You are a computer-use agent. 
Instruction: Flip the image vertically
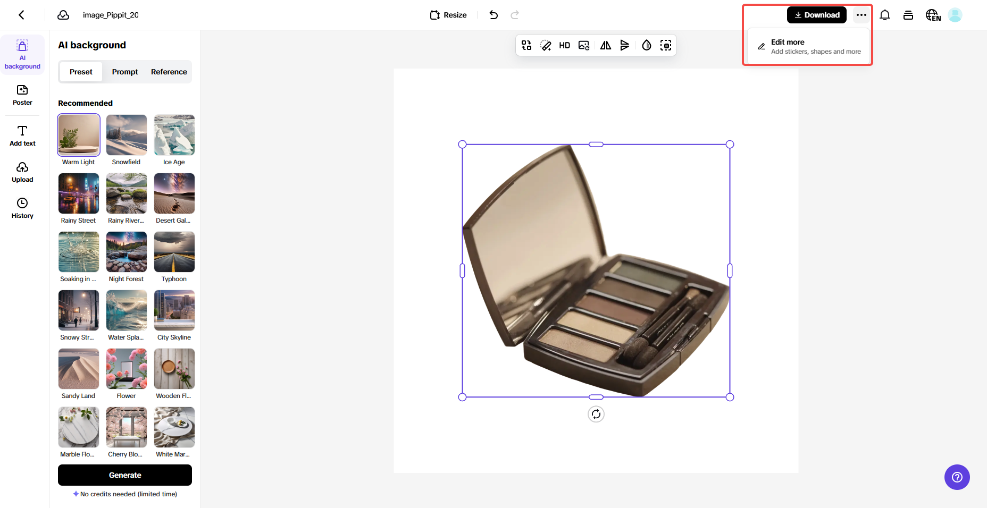click(625, 45)
